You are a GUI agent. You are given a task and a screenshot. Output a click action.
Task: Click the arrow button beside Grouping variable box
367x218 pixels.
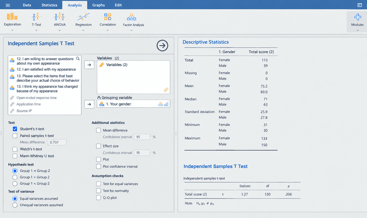[x=89, y=104]
